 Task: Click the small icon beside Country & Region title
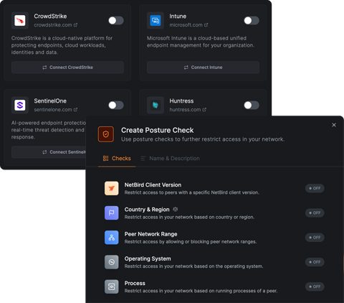[x=176, y=210]
